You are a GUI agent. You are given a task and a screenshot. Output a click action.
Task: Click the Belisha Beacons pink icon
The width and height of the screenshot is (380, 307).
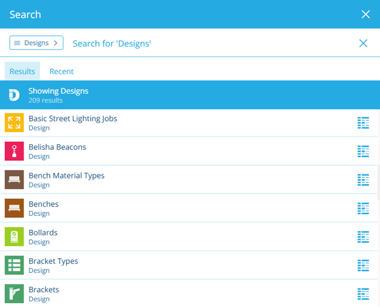(15, 151)
